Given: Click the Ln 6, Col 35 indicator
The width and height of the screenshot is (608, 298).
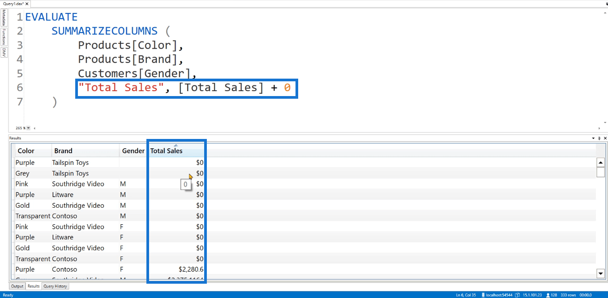Looking at the screenshot, I should 467,295.
